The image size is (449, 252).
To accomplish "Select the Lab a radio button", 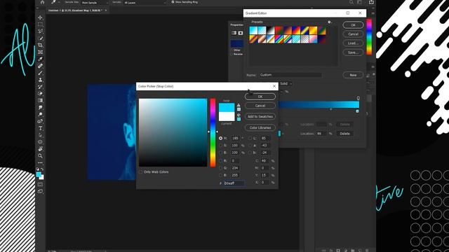I will click(x=250, y=146).
